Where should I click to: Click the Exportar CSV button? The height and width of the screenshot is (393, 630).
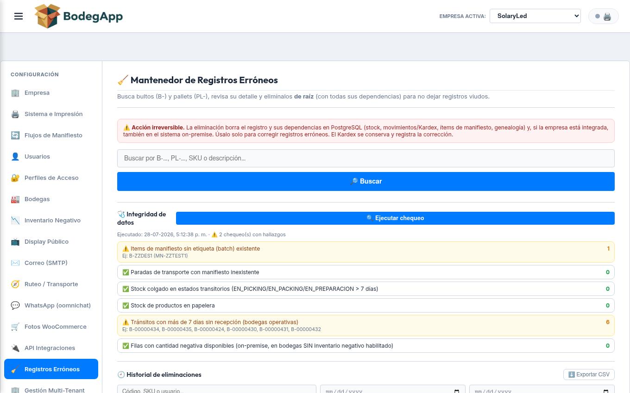(589, 375)
